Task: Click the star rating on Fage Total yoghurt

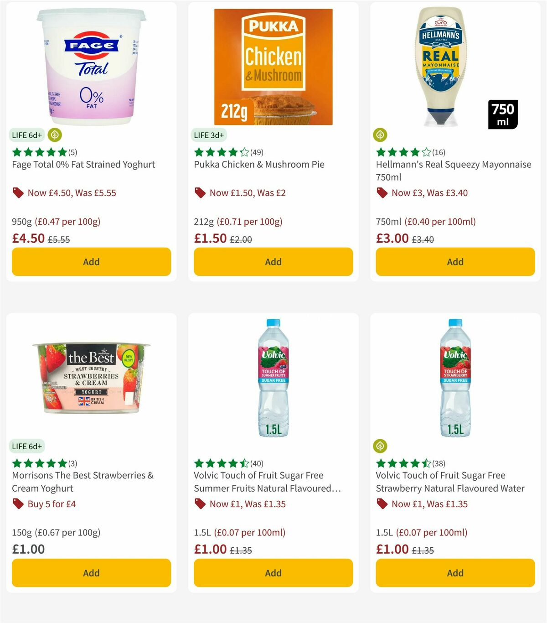Action: (x=39, y=152)
